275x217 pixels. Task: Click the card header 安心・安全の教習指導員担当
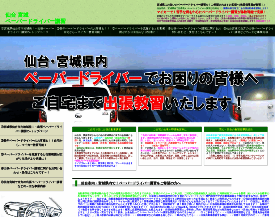pyautogui.click(x=236, y=129)
